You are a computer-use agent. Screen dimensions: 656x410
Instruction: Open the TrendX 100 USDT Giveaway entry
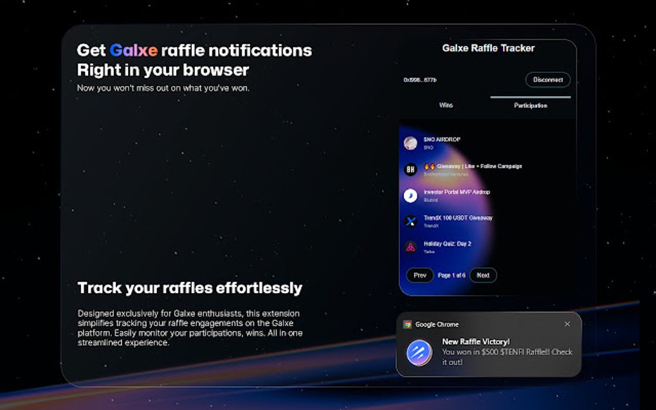tap(459, 219)
